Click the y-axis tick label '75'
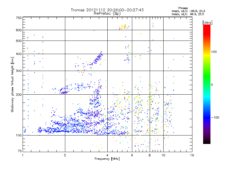The image size is (226, 169). click(20, 151)
